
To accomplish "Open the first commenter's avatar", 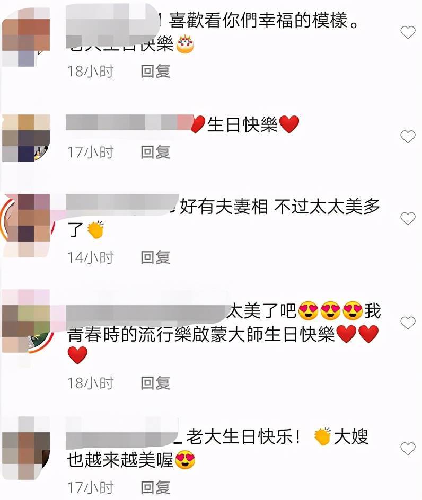I will tap(26, 38).
